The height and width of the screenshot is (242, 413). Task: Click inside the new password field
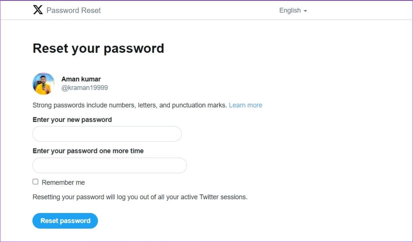click(x=106, y=134)
